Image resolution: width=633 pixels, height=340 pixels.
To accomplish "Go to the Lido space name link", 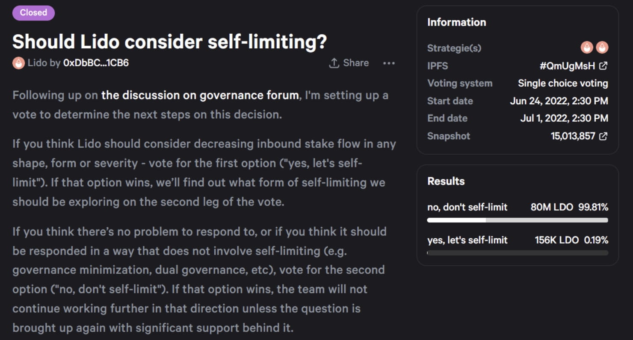I will [x=38, y=63].
